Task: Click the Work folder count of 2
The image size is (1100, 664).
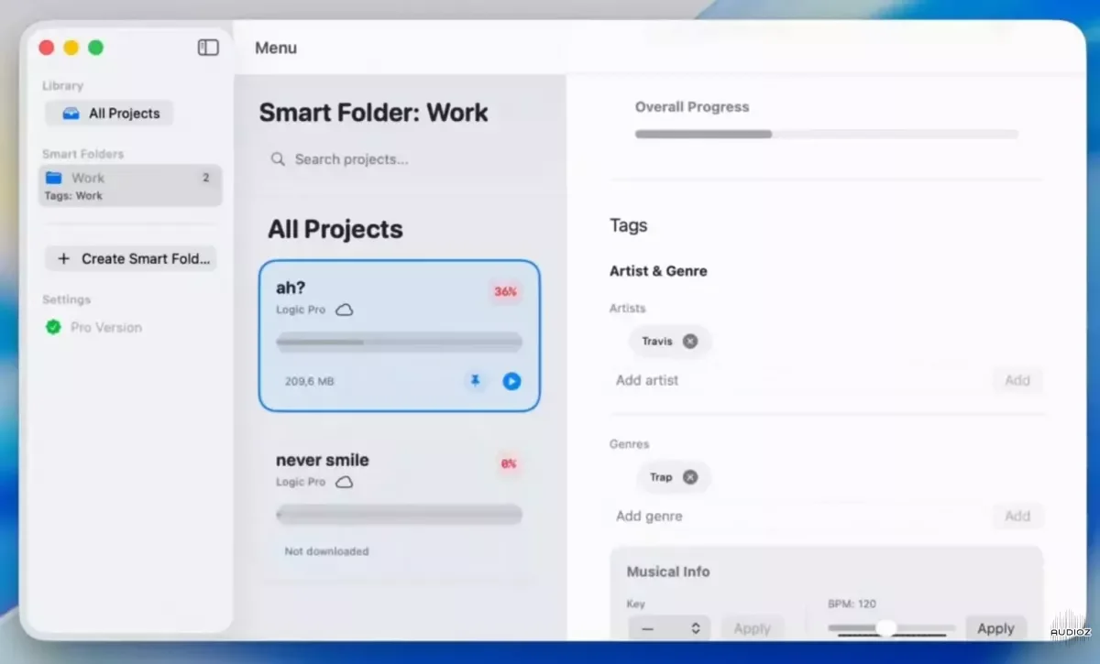Action: tap(205, 178)
